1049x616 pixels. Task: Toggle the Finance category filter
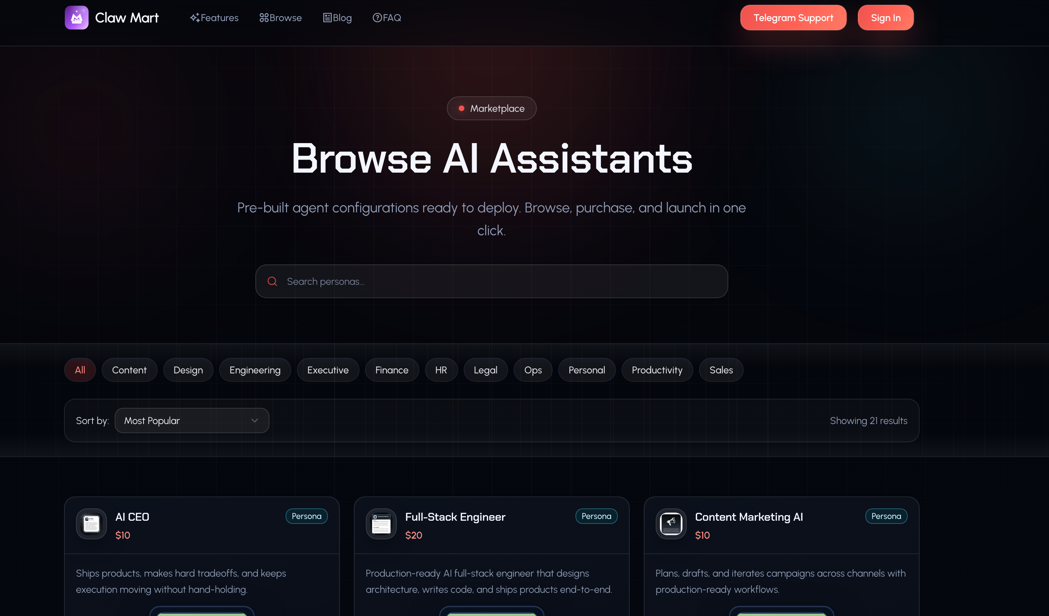[392, 370]
